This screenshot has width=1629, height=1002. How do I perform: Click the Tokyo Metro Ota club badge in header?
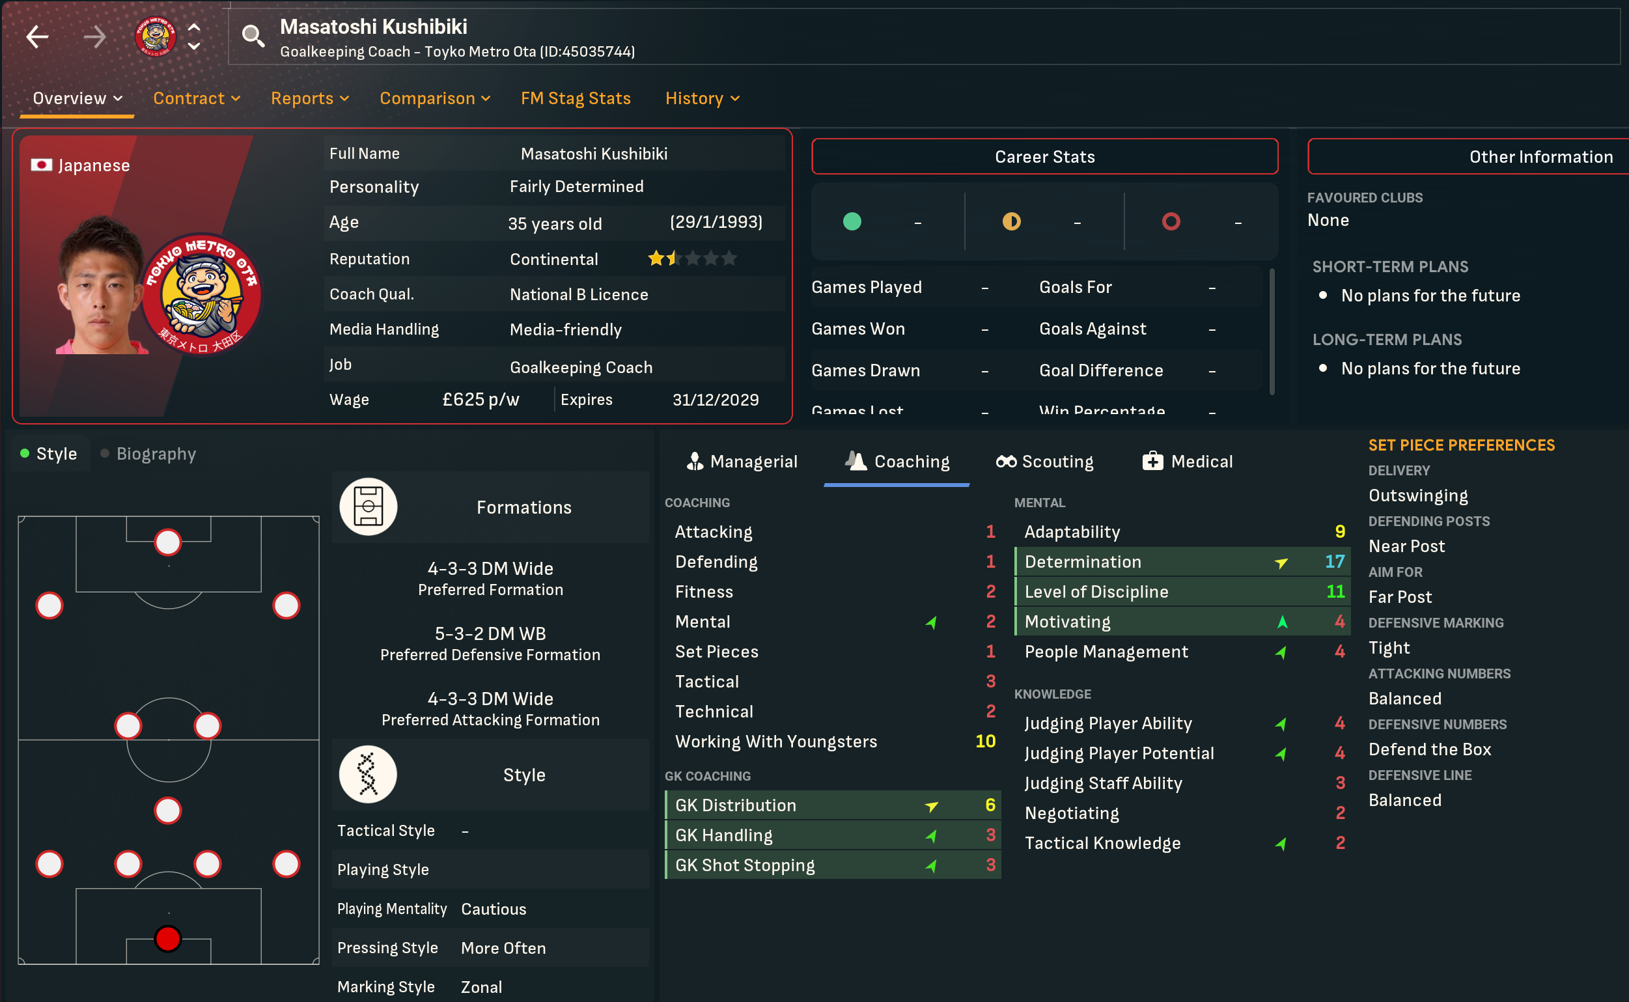[155, 36]
